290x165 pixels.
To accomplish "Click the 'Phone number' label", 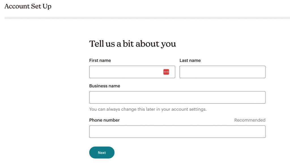I will [104, 120].
